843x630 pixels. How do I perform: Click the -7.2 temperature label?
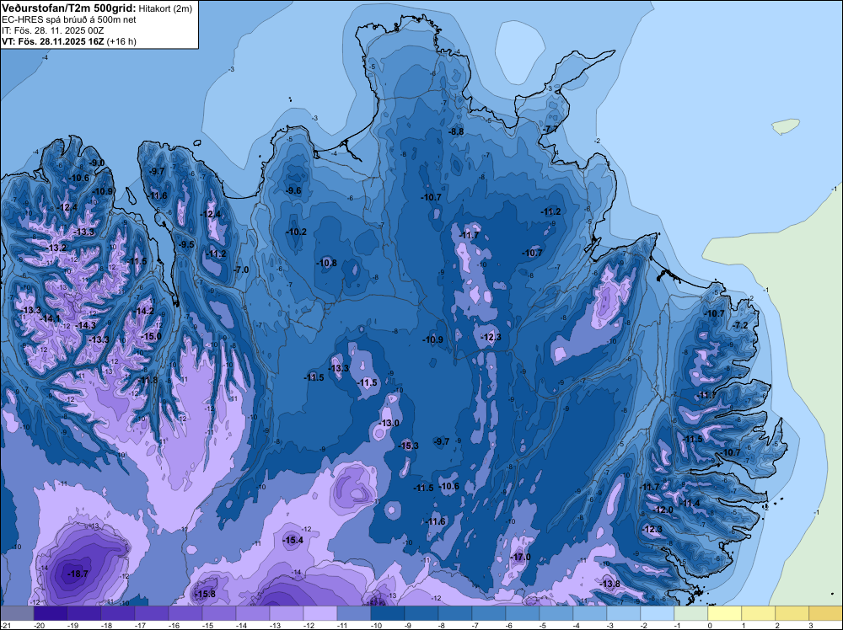[x=740, y=325]
